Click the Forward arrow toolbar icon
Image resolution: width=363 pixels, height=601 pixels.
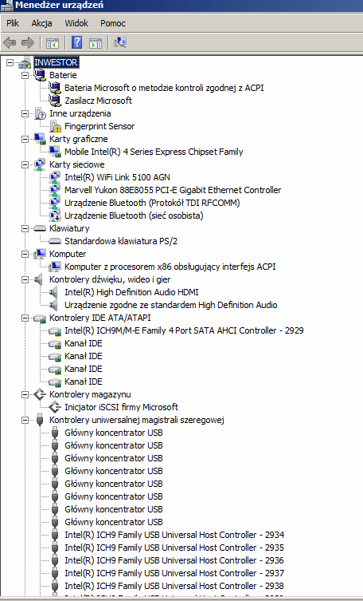coord(28,42)
